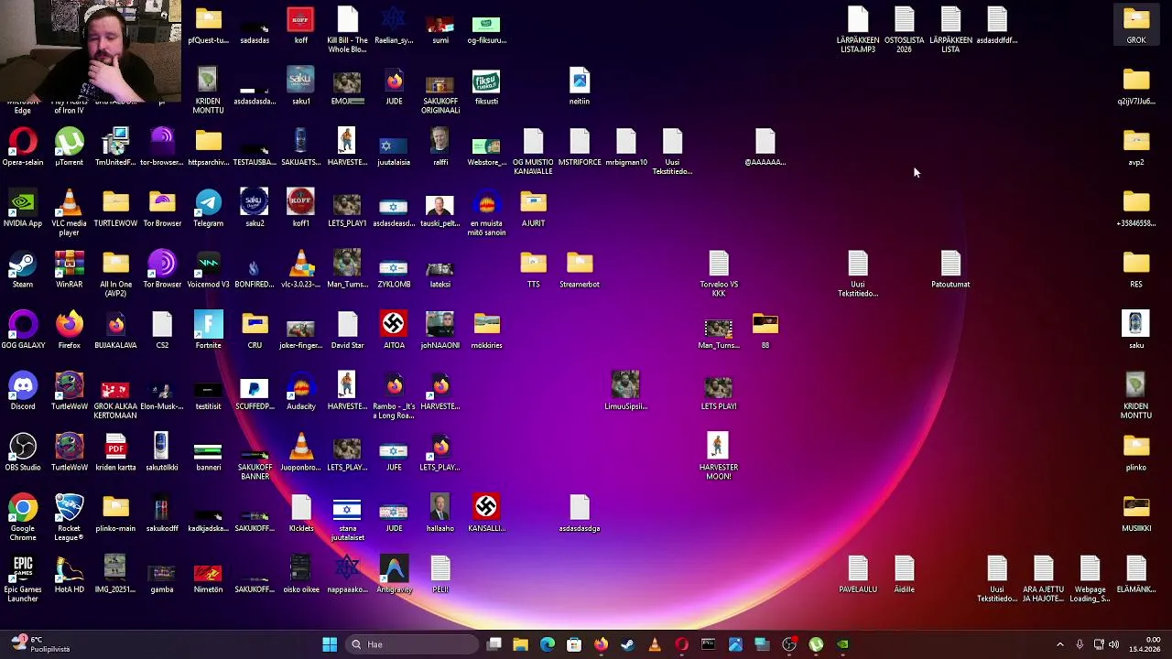Open File Explorer from the taskbar

(520, 644)
